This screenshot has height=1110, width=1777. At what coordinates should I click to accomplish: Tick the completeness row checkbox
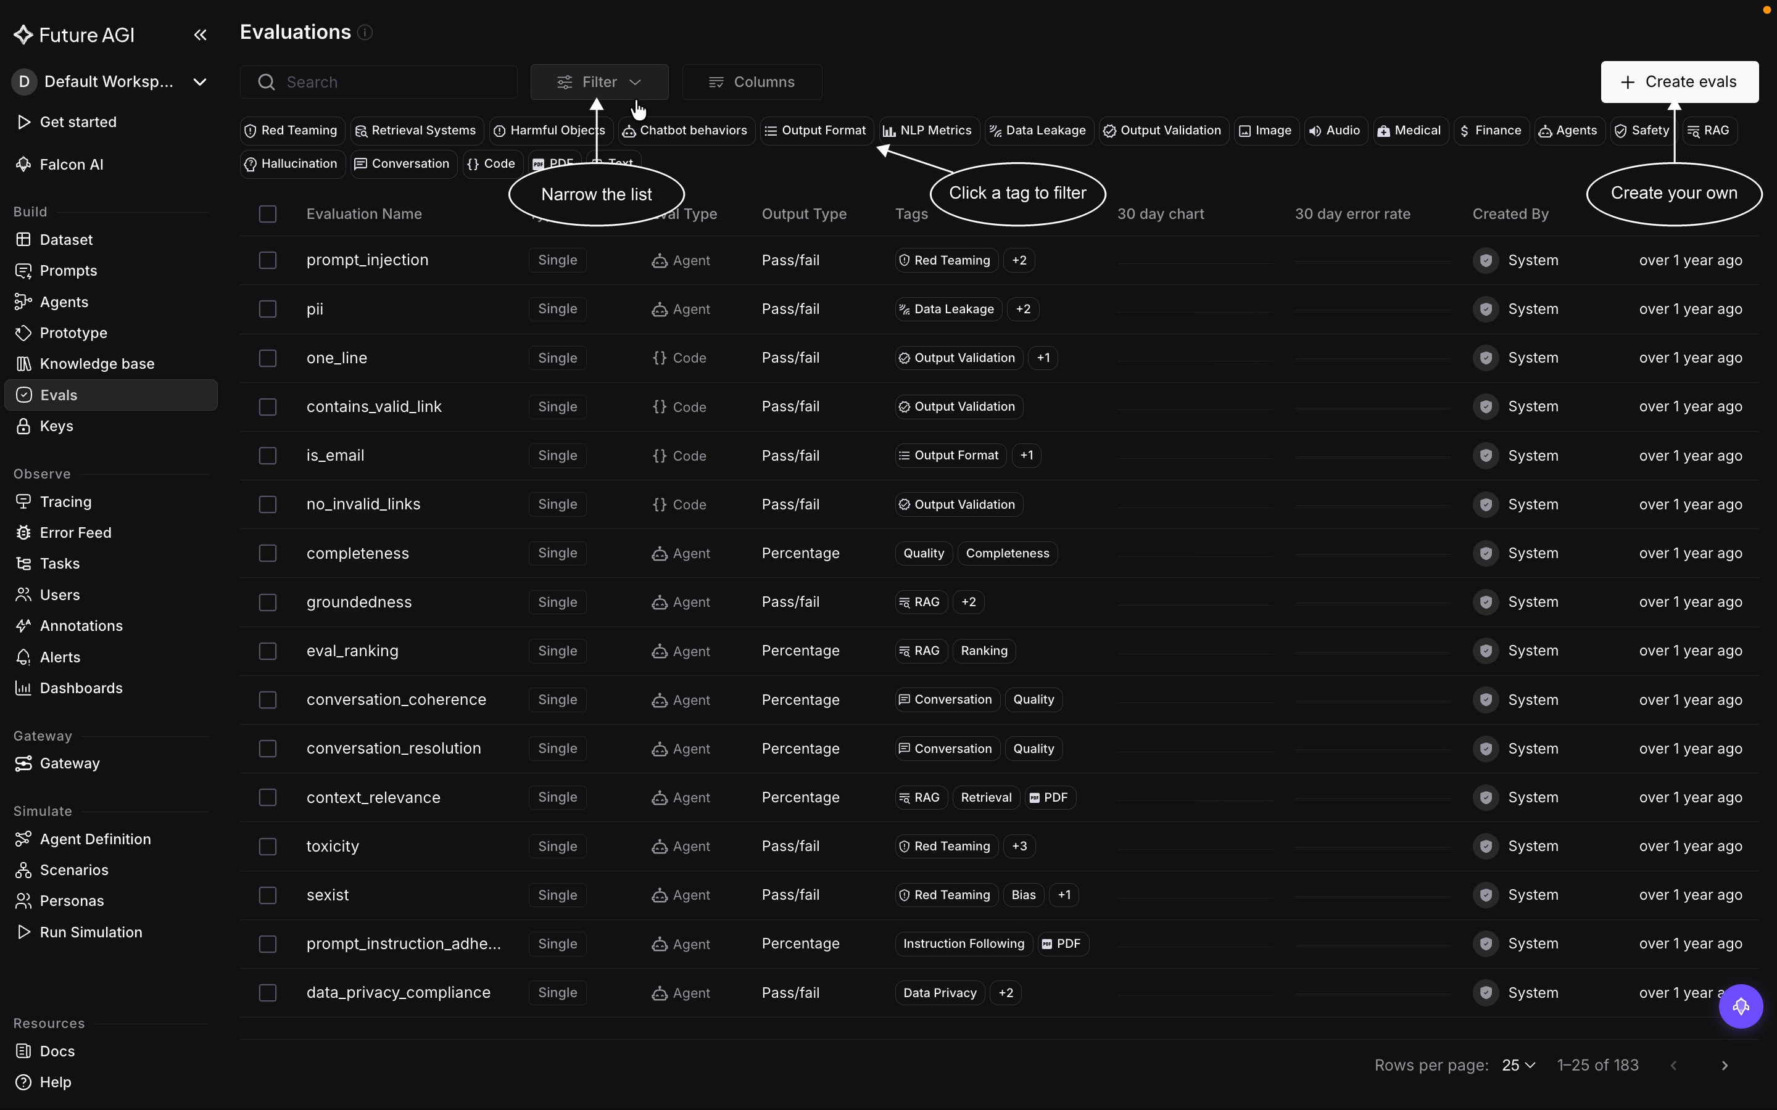267,553
